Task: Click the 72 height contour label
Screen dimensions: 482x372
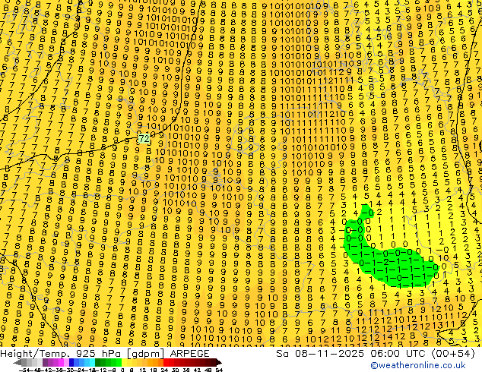Action: (x=144, y=139)
